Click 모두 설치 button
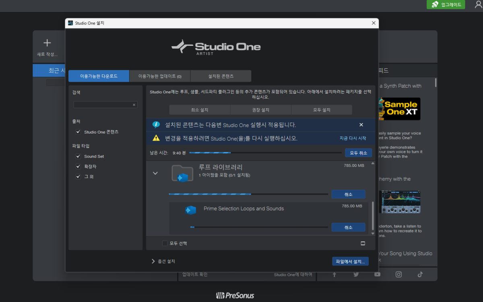The image size is (483, 302). click(322, 110)
